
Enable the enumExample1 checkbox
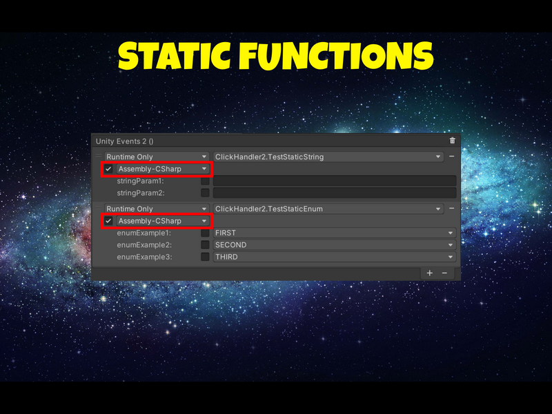(205, 233)
